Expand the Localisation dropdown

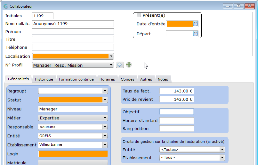coord(111,56)
